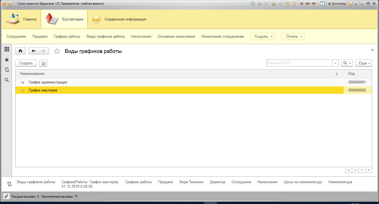Click the Код column header

pyautogui.click(x=358, y=74)
